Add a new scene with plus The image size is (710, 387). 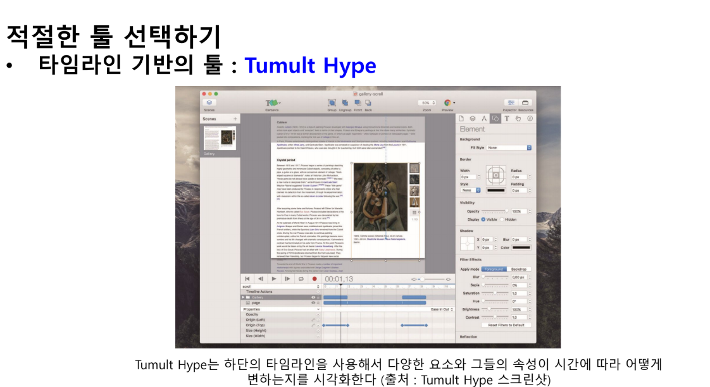(235, 119)
